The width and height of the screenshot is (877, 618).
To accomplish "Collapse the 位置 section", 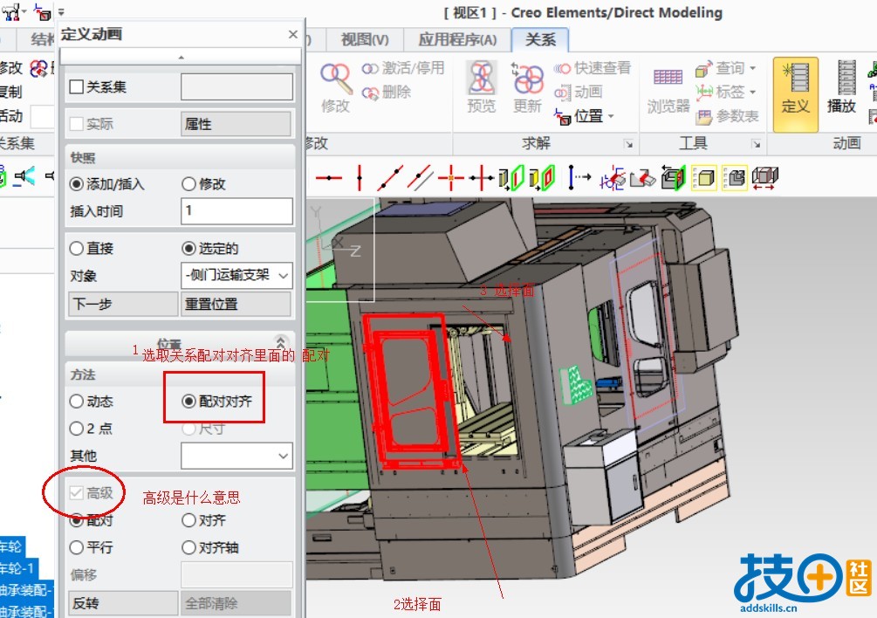I will [281, 341].
